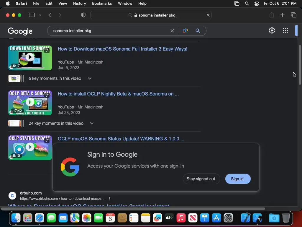Viewport: 302px width, 227px height.
Task: Click the vertical page scrollbar
Action: (x=300, y=65)
